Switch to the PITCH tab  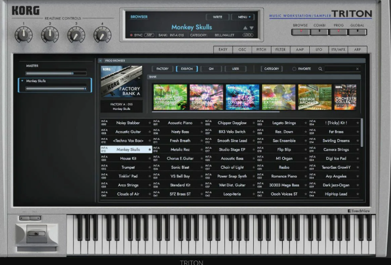(261, 49)
